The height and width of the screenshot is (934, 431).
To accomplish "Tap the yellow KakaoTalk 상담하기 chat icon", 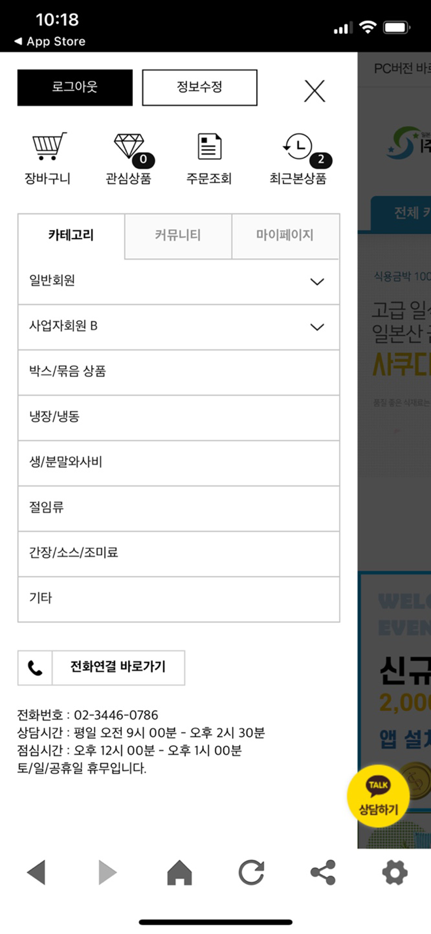I will point(378,796).
